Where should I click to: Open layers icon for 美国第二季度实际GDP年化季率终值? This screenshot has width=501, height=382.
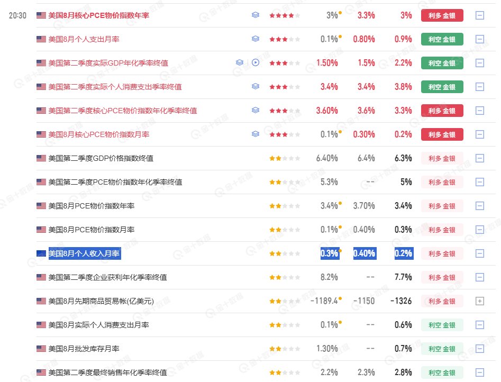pos(240,62)
